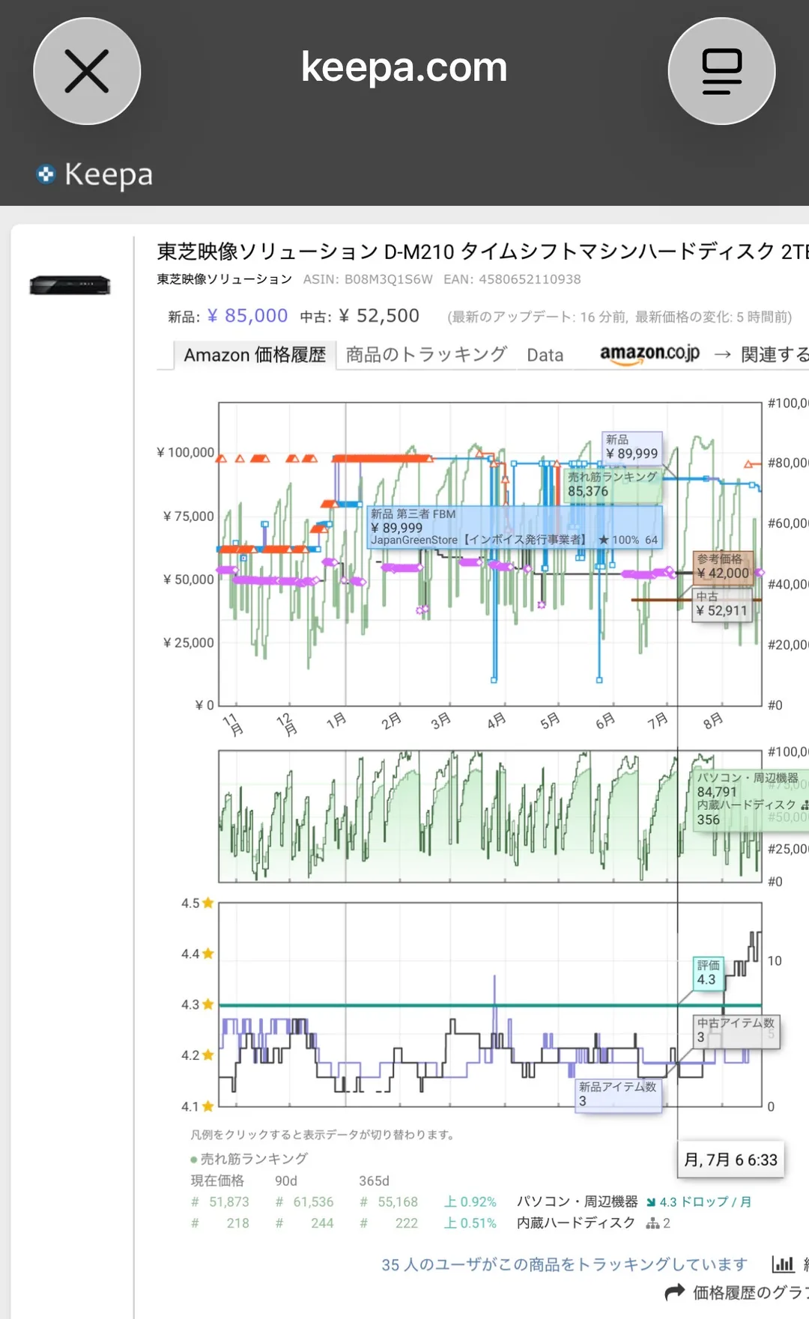Click the category rank tooltip 84,791

click(749, 799)
